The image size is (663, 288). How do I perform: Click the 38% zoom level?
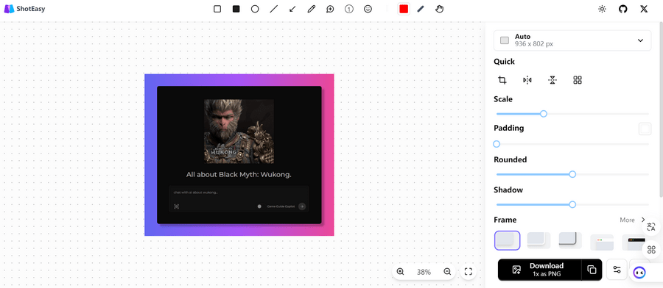(424, 272)
